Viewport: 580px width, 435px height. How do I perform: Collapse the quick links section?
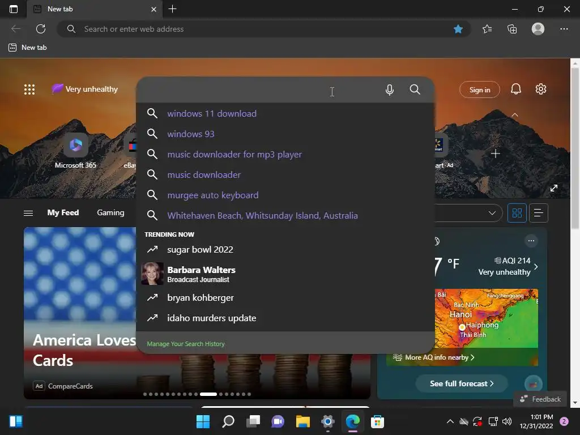pyautogui.click(x=514, y=115)
